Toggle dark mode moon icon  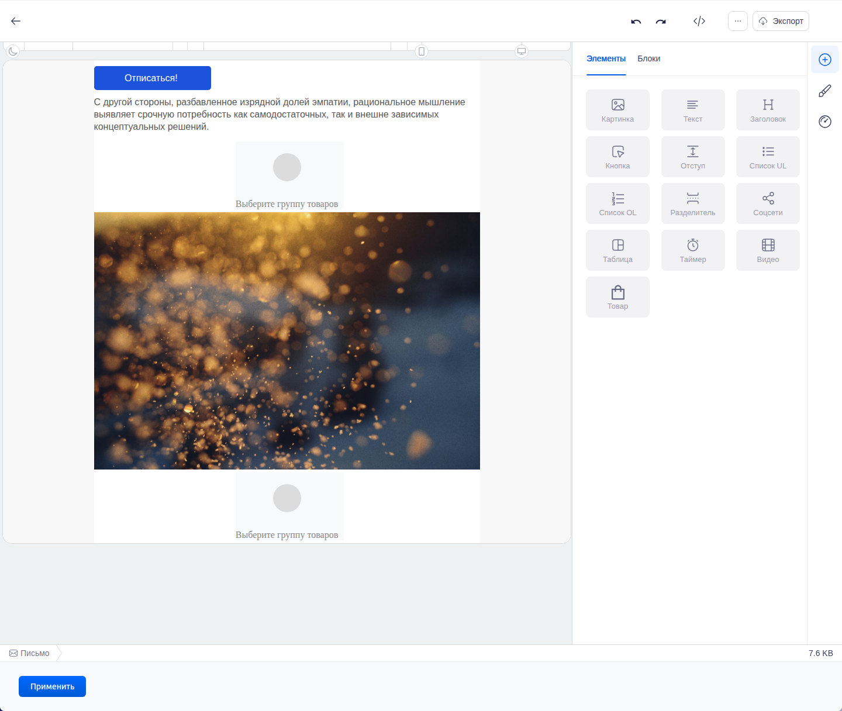[x=13, y=51]
